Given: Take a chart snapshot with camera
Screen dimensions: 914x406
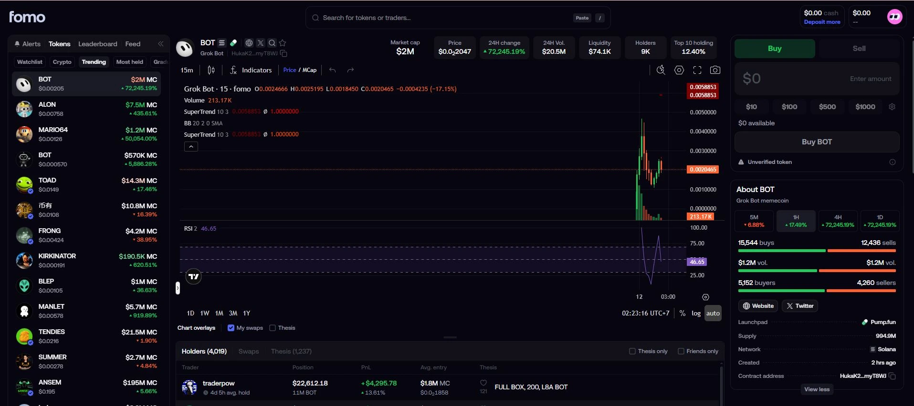Looking at the screenshot, I should 715,70.
